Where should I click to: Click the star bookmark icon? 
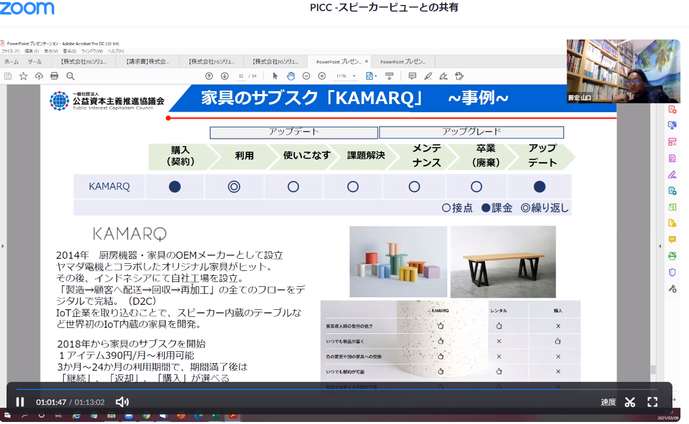(23, 76)
